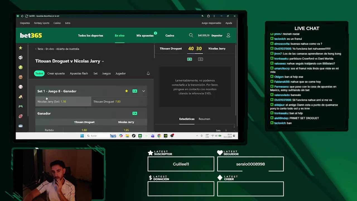
Task: Click the notification bell icon for the match
Action: (148, 73)
